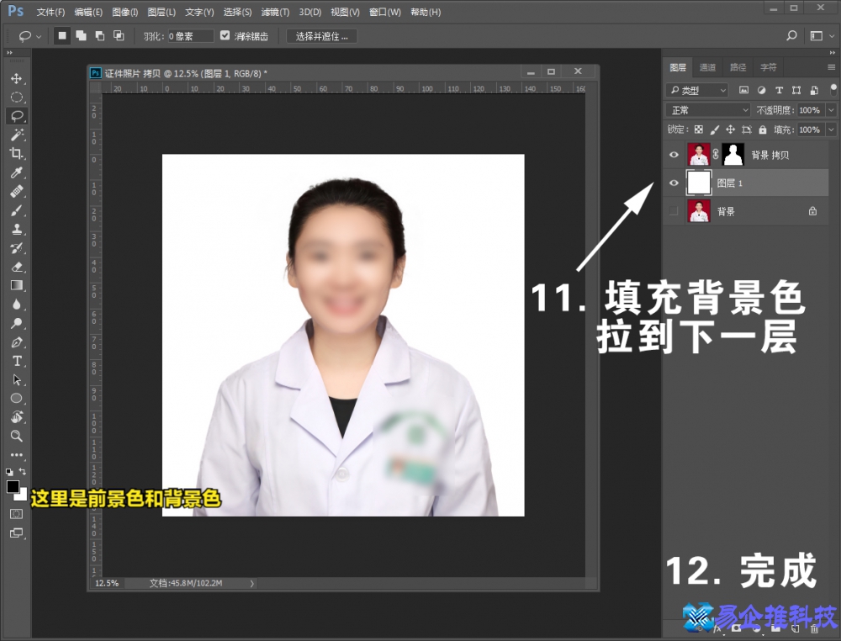
Task: Open the 帮助 menu
Action: (425, 12)
